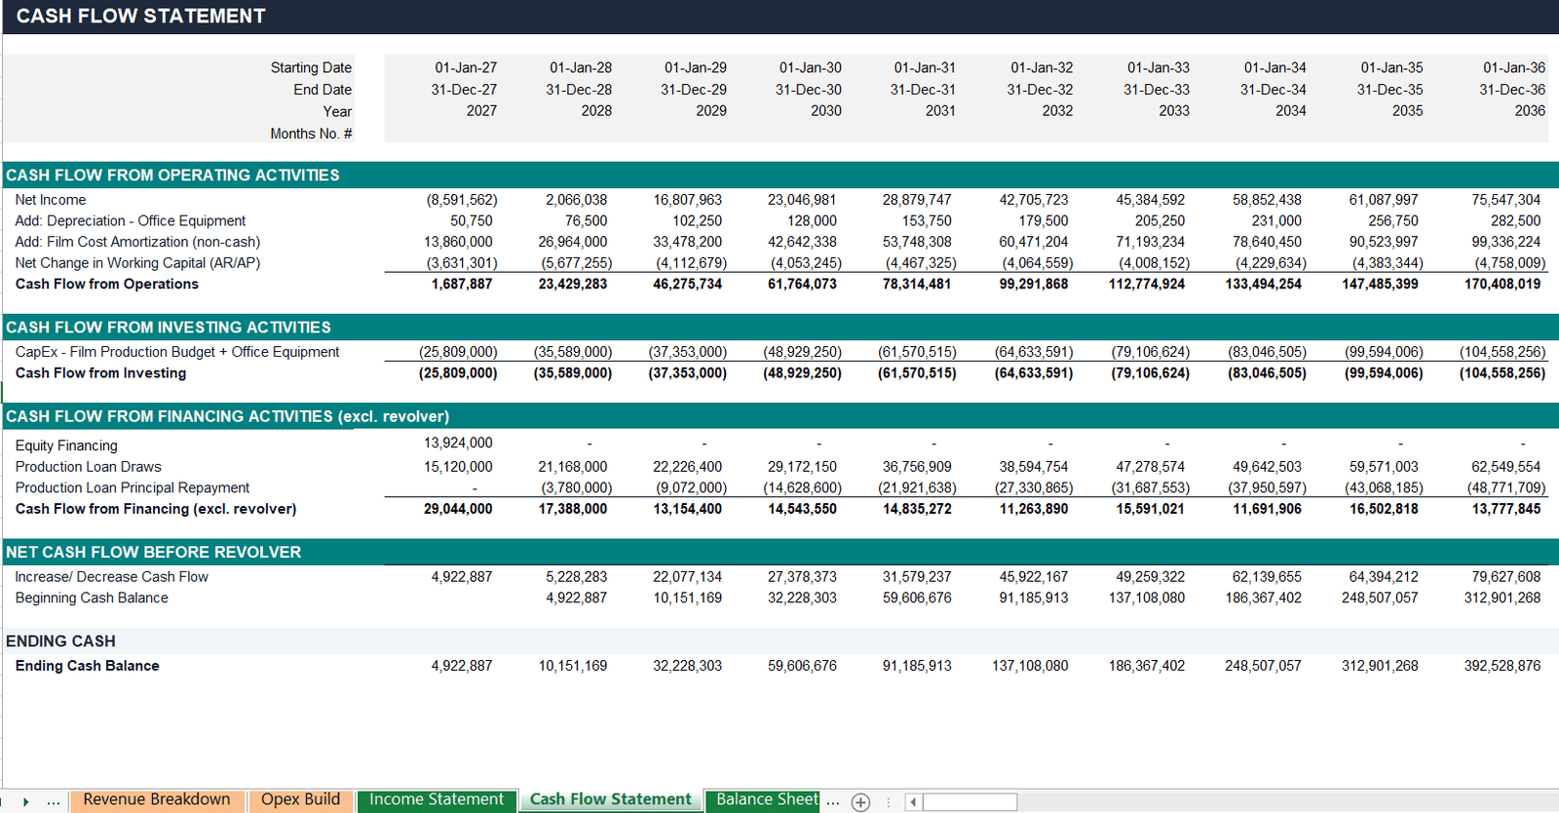Show more sheets after Balance Sheet ellipsis
Viewport: 1559px width, 813px height.
(833, 801)
